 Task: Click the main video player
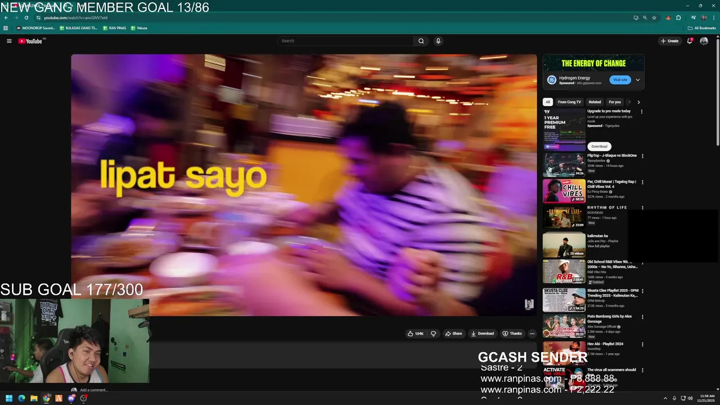304,185
